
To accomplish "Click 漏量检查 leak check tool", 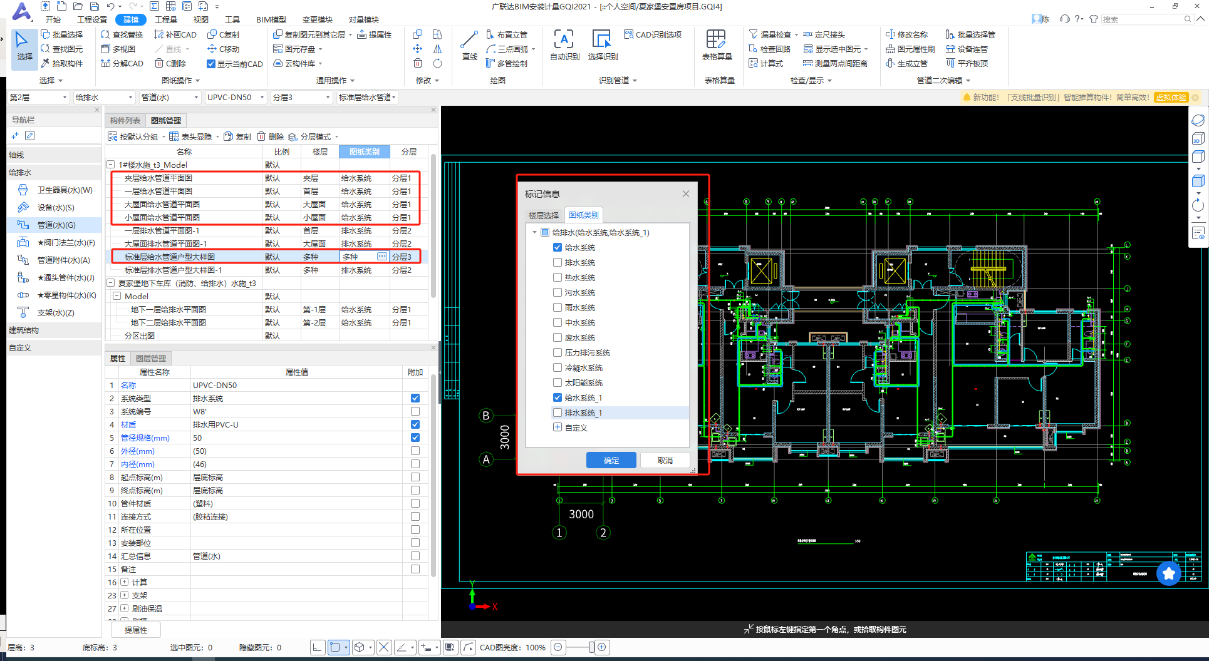I will pos(769,34).
